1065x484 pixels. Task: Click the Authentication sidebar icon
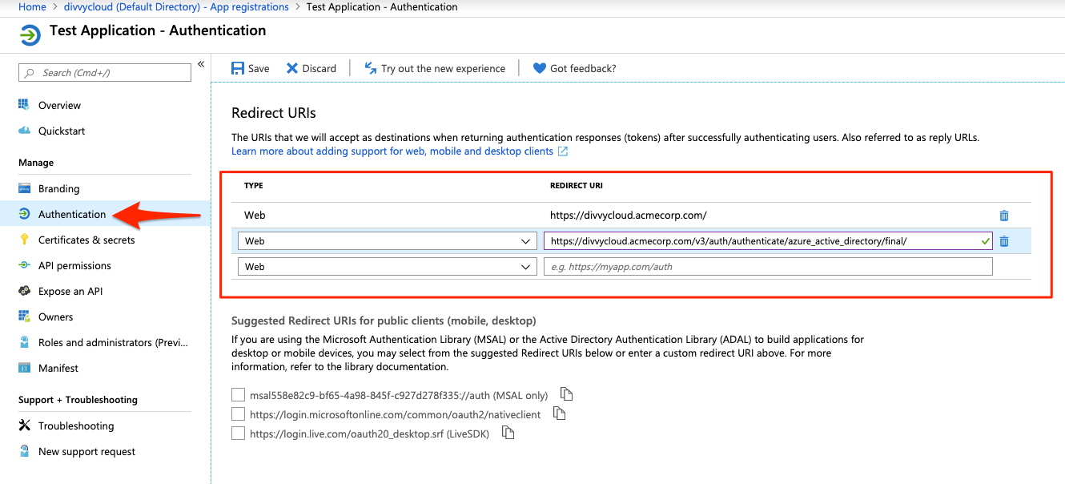point(24,214)
